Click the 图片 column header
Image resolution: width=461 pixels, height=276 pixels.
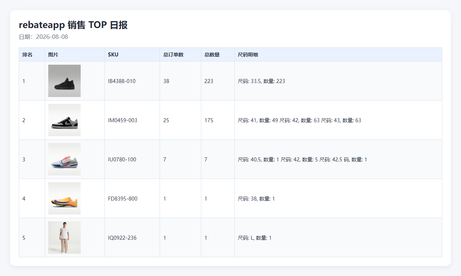53,55
